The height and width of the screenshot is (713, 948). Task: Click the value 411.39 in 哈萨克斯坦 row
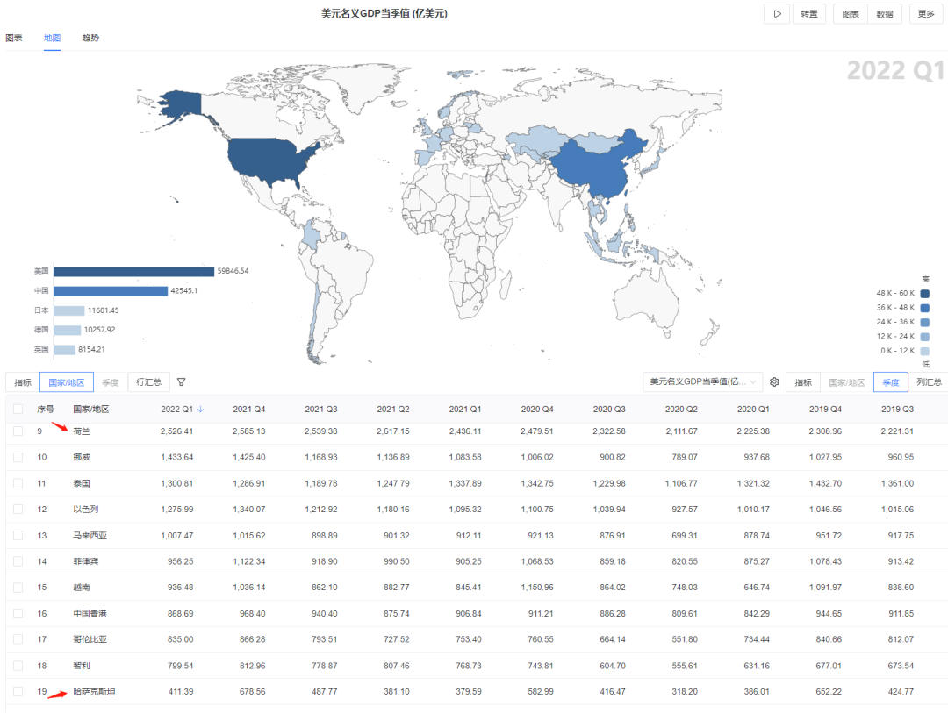point(181,691)
